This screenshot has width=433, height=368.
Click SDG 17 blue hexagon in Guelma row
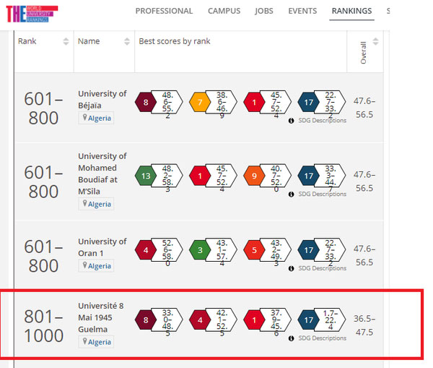(308, 320)
